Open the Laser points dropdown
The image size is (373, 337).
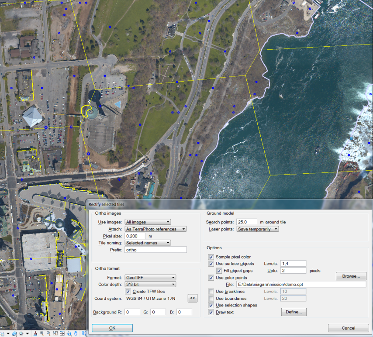pos(258,229)
